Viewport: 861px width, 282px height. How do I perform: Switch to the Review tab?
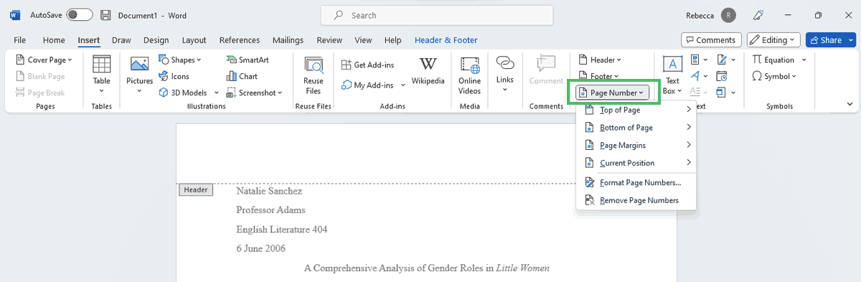(x=329, y=40)
